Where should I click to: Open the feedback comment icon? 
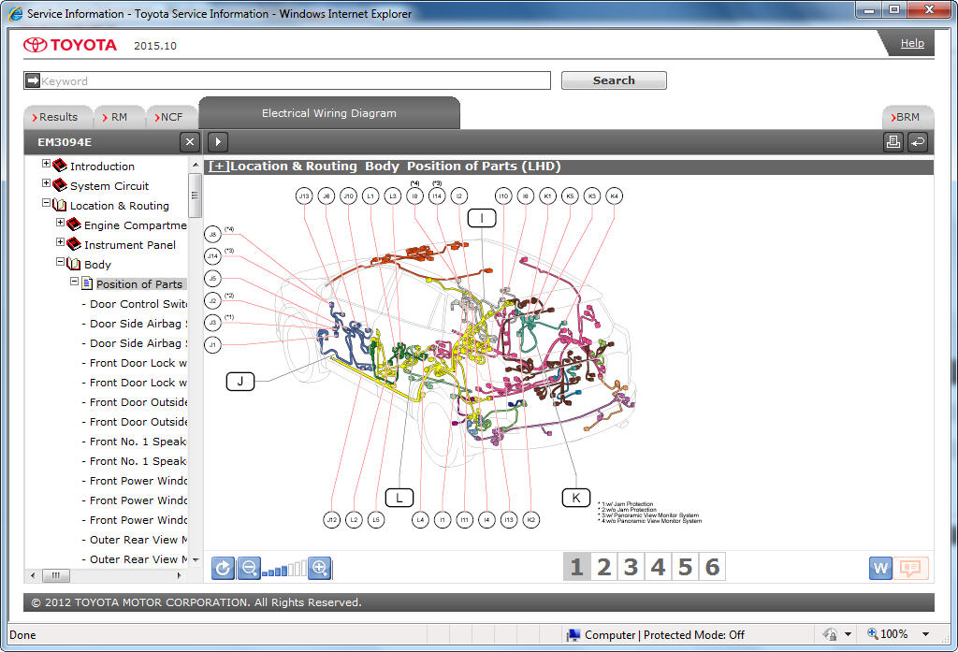[910, 569]
